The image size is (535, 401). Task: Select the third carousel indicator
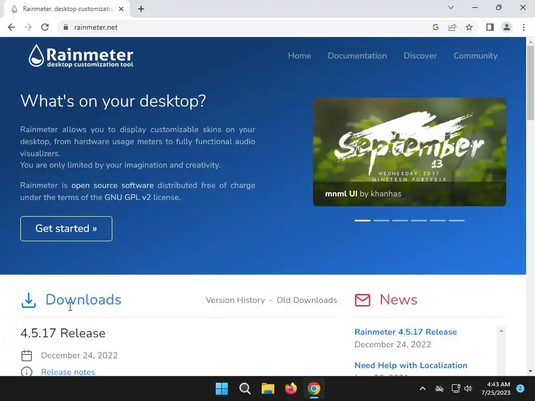click(x=400, y=221)
